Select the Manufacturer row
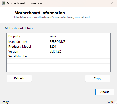Image resolution: width=117 pixels, height=104 pixels. [58, 42]
